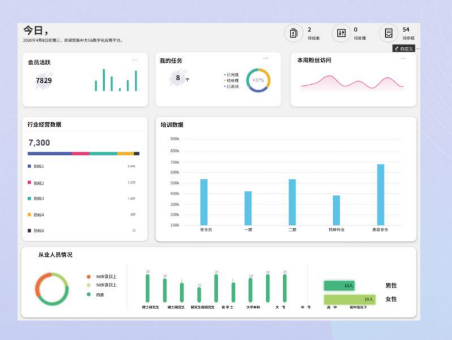This screenshot has height=340, width=452.
Task: Click the 自定义 customize button
Action: click(x=404, y=48)
